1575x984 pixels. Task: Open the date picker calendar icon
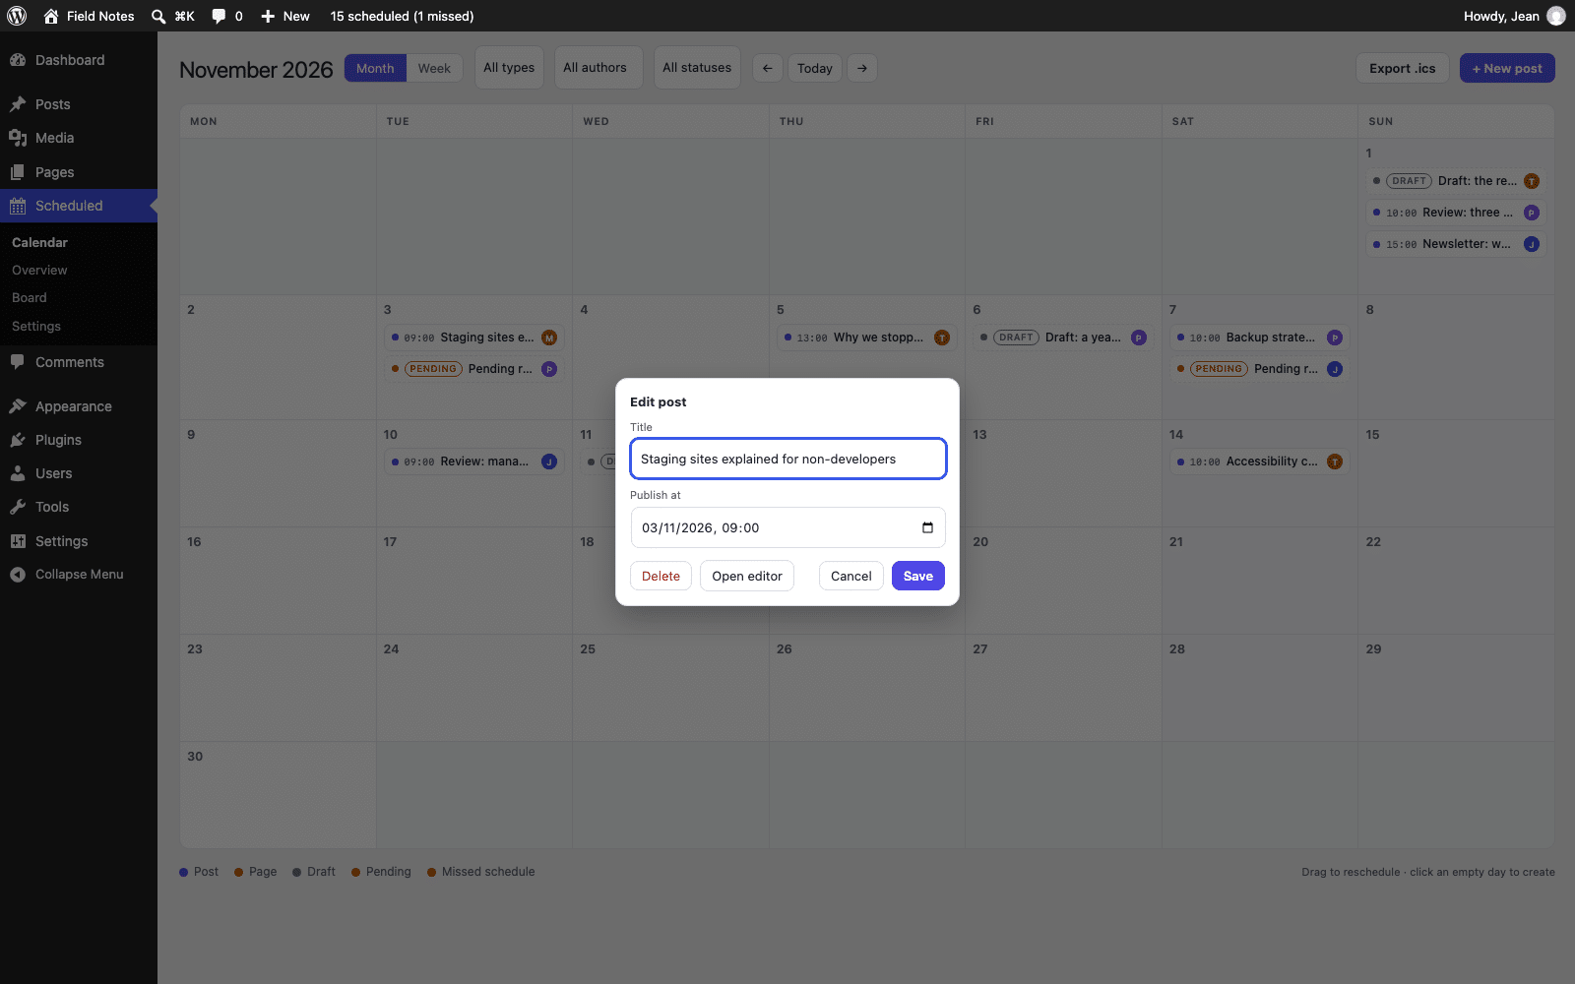927,527
